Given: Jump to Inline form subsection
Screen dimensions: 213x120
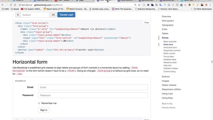Looking at the screenshot, I should click(x=168, y=44).
